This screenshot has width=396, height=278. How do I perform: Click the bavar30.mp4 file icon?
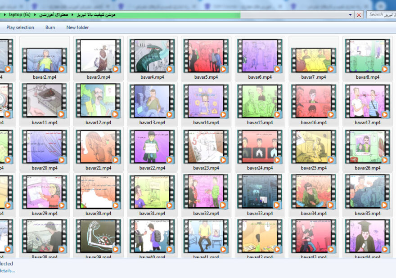click(98, 192)
